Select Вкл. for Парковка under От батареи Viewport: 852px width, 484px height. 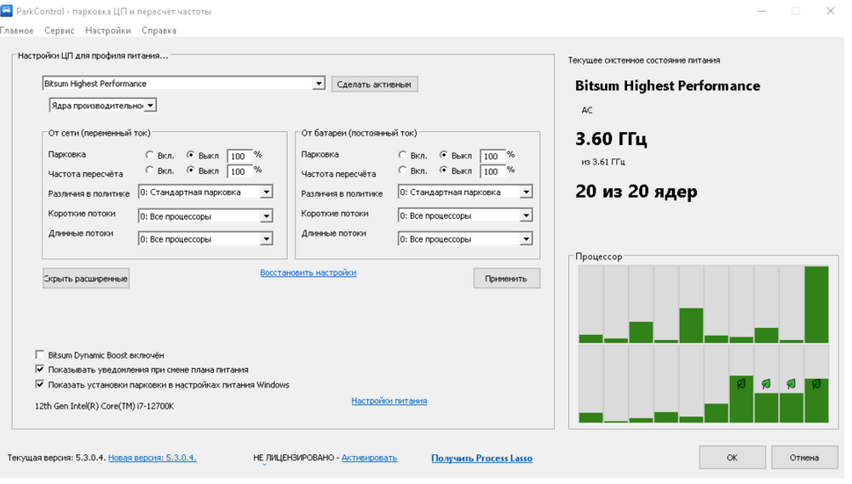(402, 155)
